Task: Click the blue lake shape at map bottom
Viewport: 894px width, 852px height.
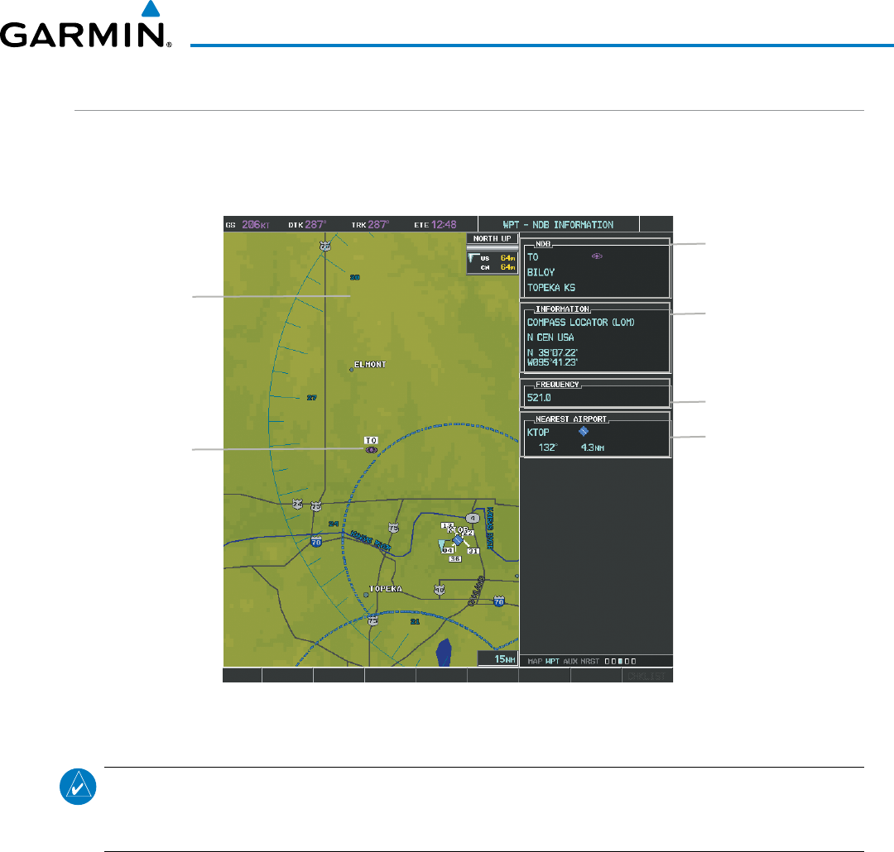Action: click(444, 652)
